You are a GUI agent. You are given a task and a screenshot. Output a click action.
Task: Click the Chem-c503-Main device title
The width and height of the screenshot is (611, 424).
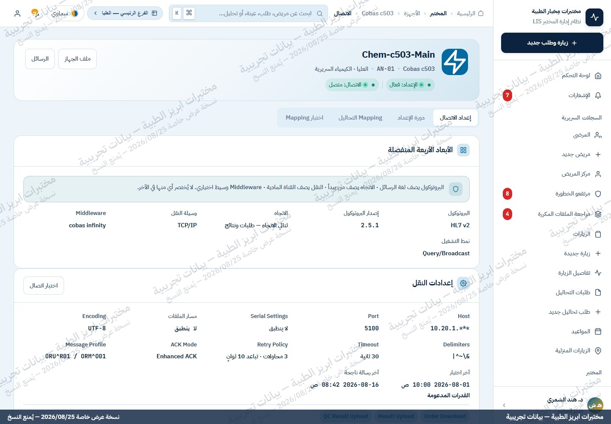[398, 55]
